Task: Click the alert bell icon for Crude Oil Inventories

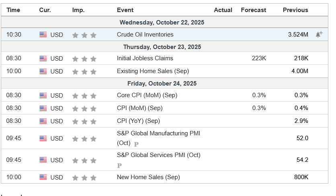Action: [319, 35]
